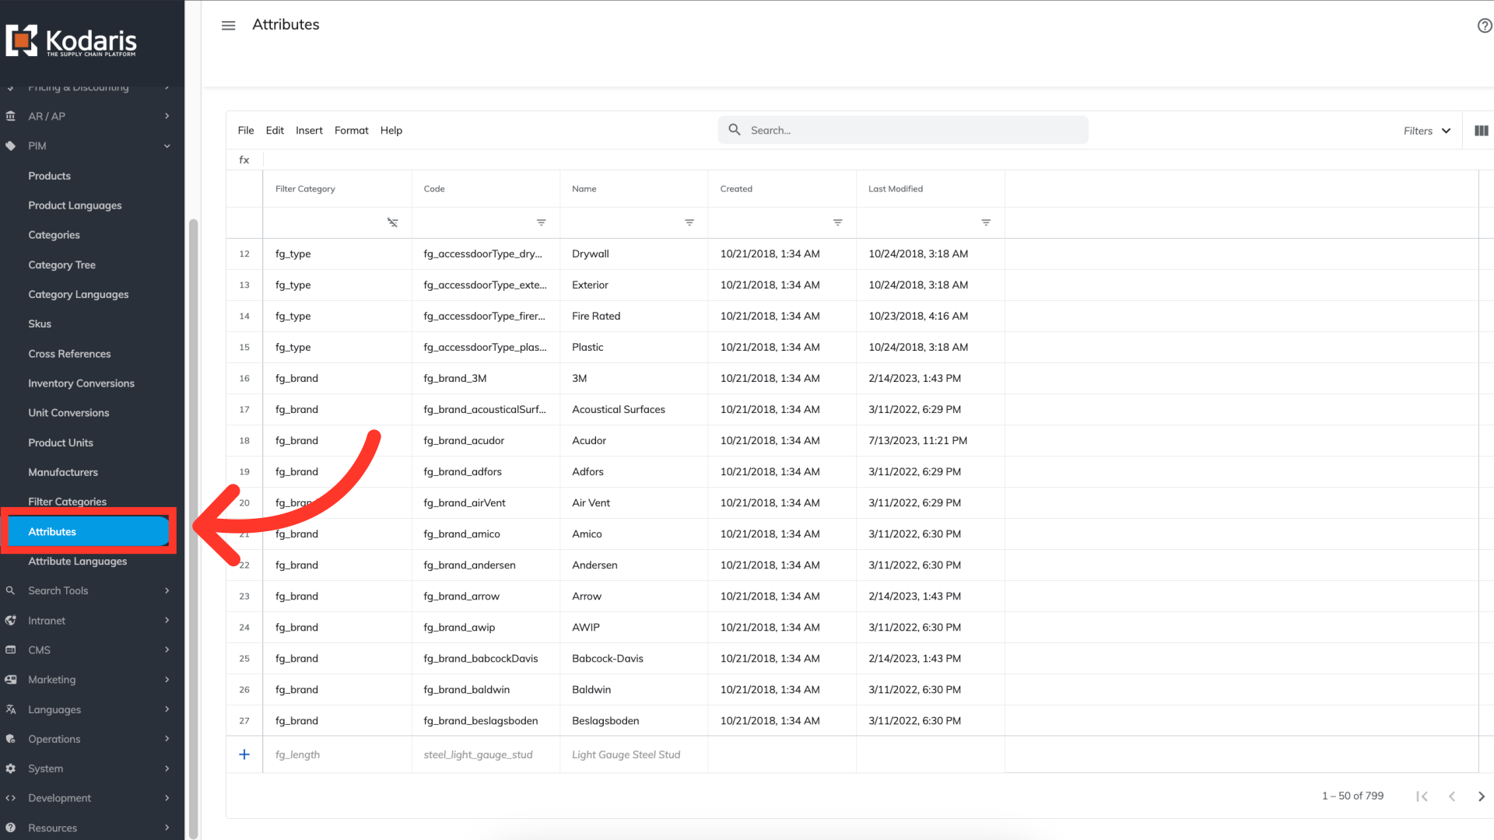This screenshot has width=1494, height=840.
Task: Click the plus icon to add row
Action: 244,754
